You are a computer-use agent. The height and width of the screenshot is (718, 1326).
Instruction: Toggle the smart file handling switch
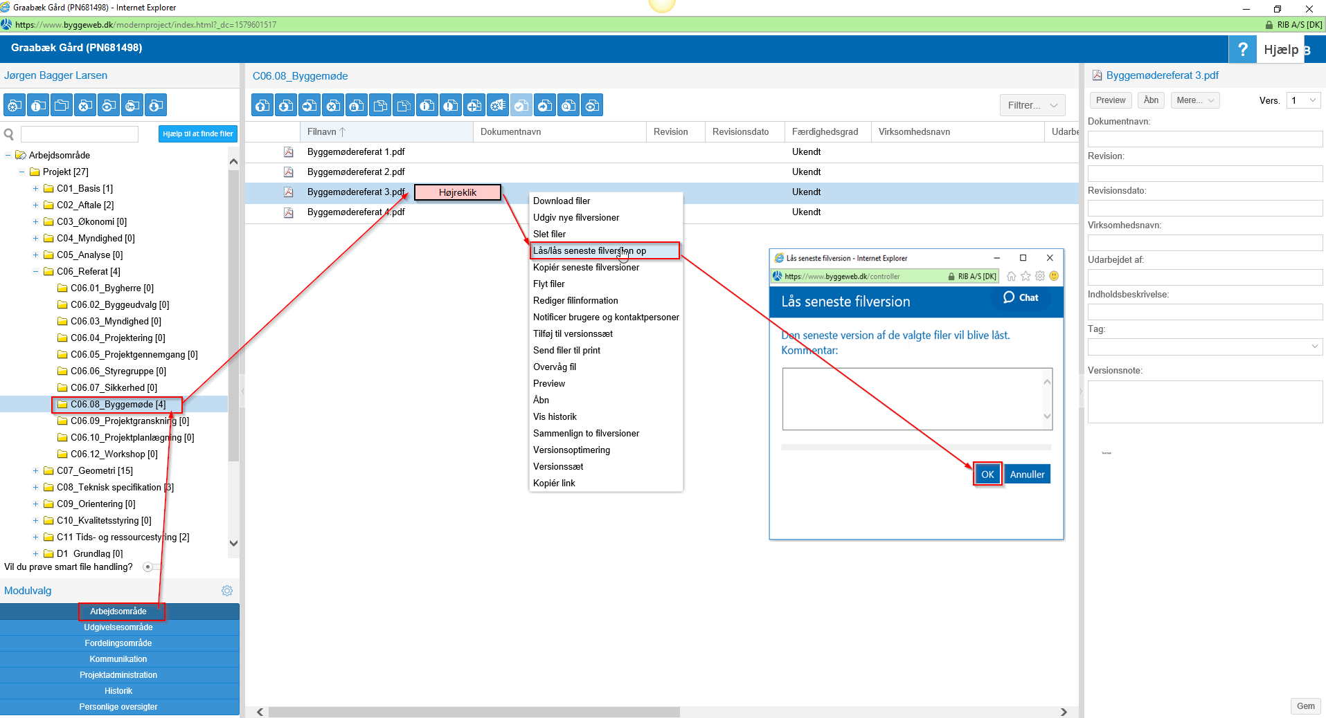(151, 567)
